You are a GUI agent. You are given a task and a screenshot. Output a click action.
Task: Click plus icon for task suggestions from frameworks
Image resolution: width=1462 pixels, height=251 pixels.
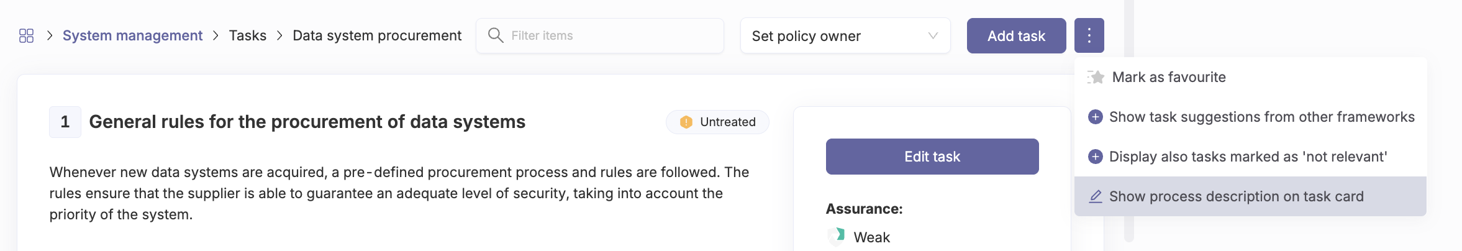click(1096, 117)
